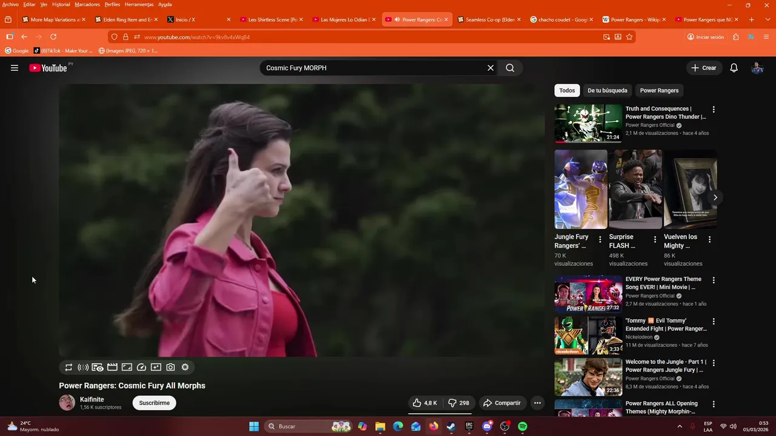Image resolution: width=776 pixels, height=436 pixels.
Task: Click the Kaifinite channel avatar
Action: point(67,403)
